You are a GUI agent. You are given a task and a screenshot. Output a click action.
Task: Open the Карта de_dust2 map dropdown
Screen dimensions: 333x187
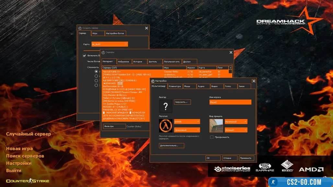click(126, 44)
